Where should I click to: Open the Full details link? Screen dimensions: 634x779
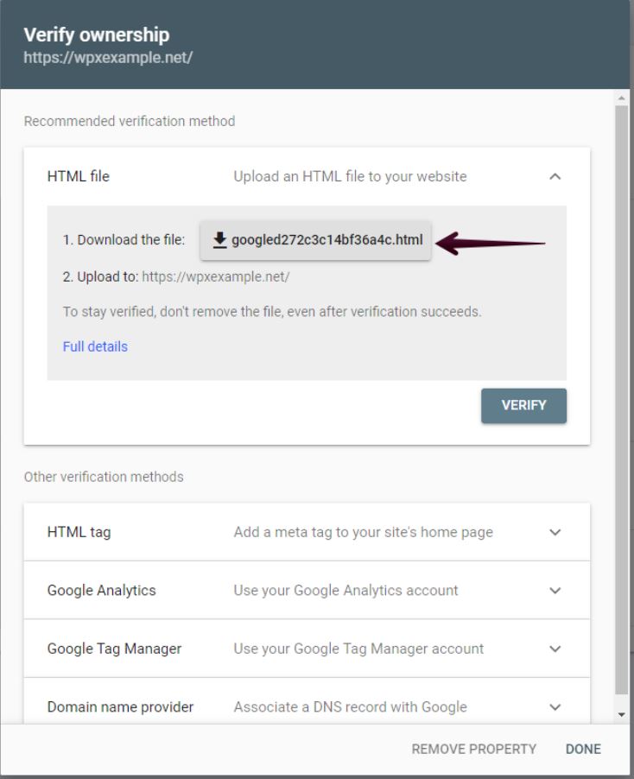click(95, 346)
